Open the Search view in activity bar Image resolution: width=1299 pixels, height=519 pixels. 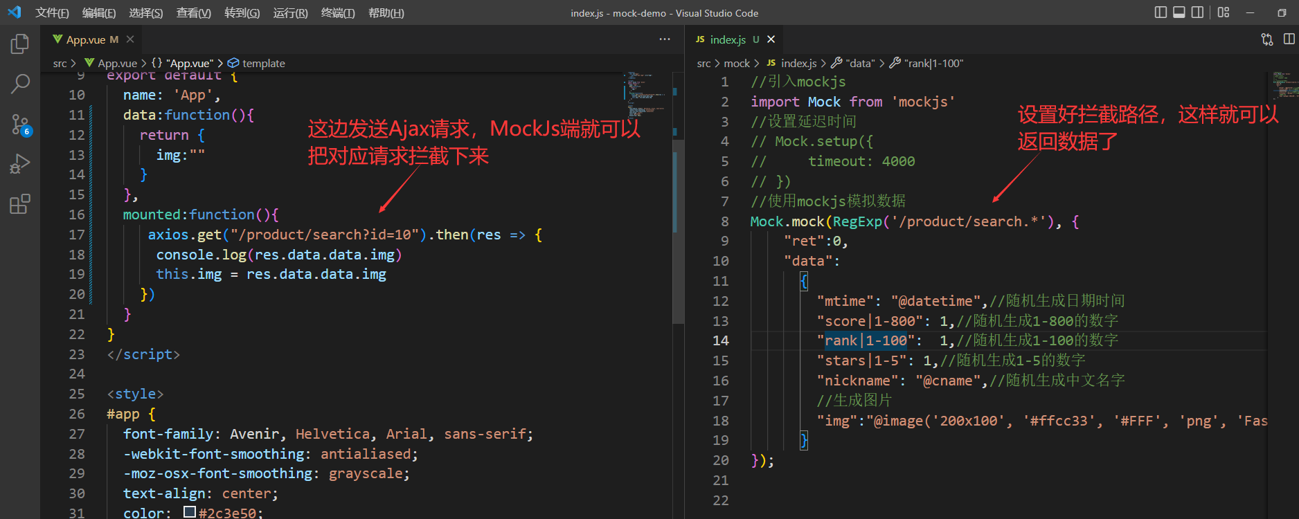(20, 84)
